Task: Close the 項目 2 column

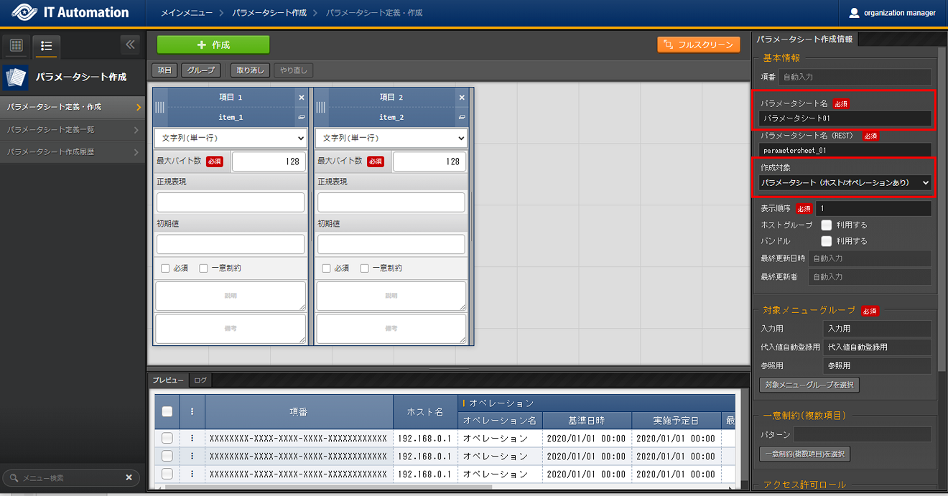Action: click(x=462, y=97)
